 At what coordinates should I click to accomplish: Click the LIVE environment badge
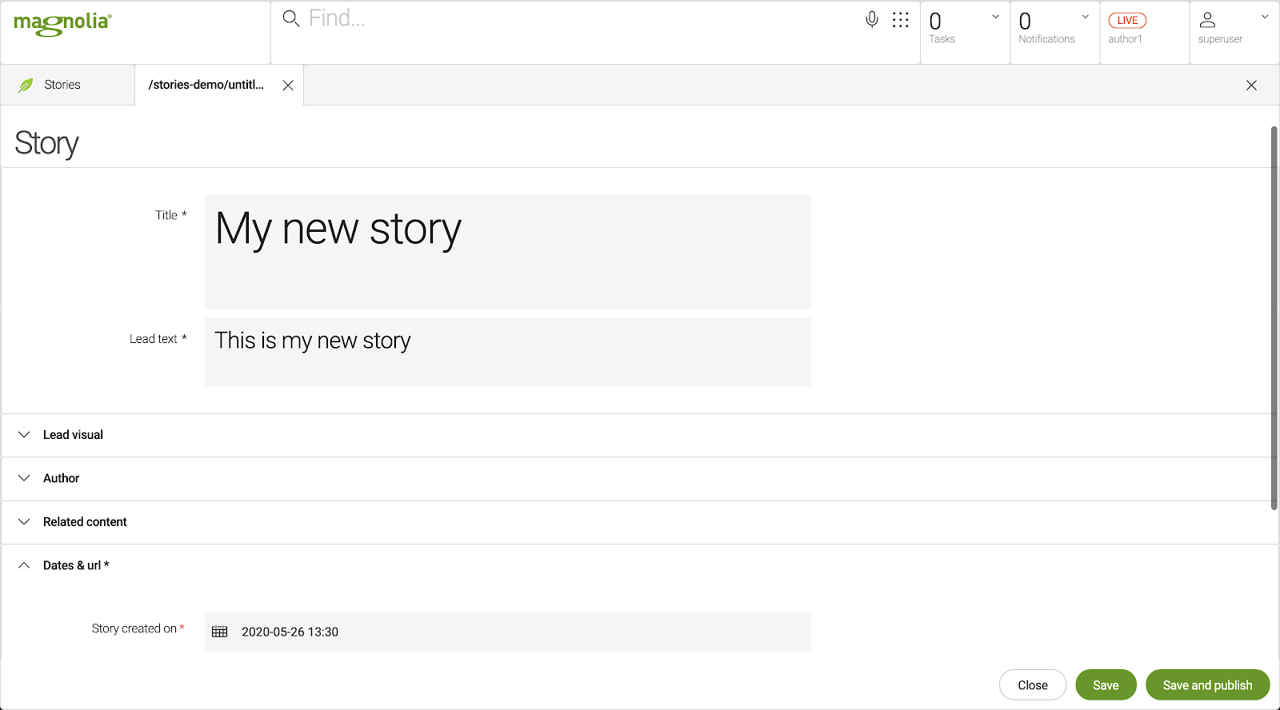[x=1126, y=19]
